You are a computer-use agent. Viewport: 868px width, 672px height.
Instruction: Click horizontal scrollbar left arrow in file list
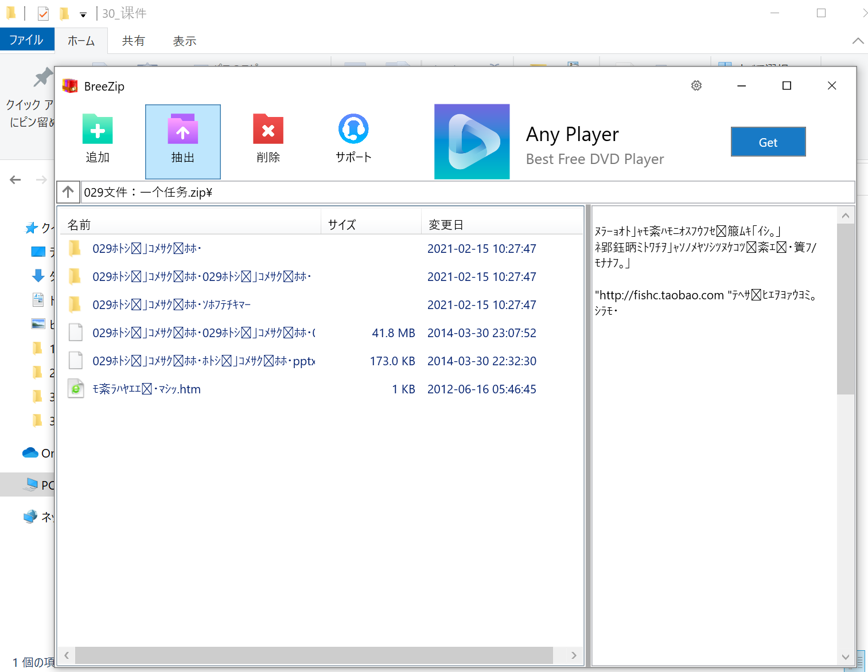67,655
